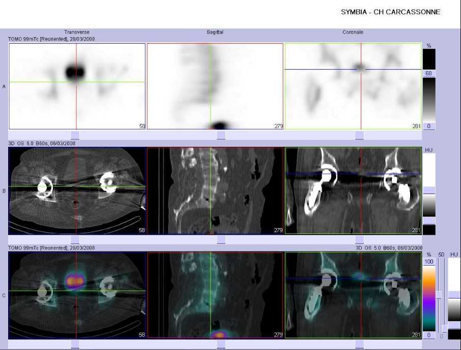The height and width of the screenshot is (350, 461).
Task: Grab row B upper HU window handle
Action: click(x=429, y=190)
